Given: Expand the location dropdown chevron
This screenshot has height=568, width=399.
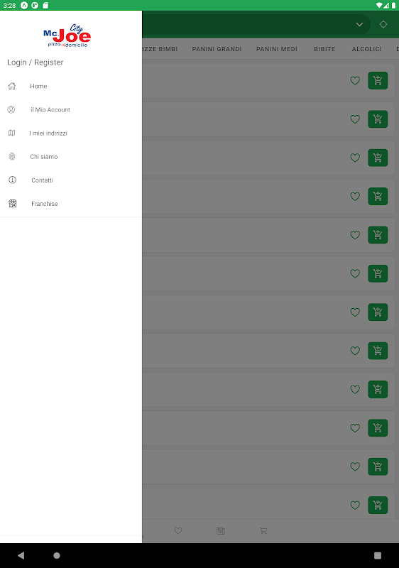Looking at the screenshot, I should coord(359,24).
